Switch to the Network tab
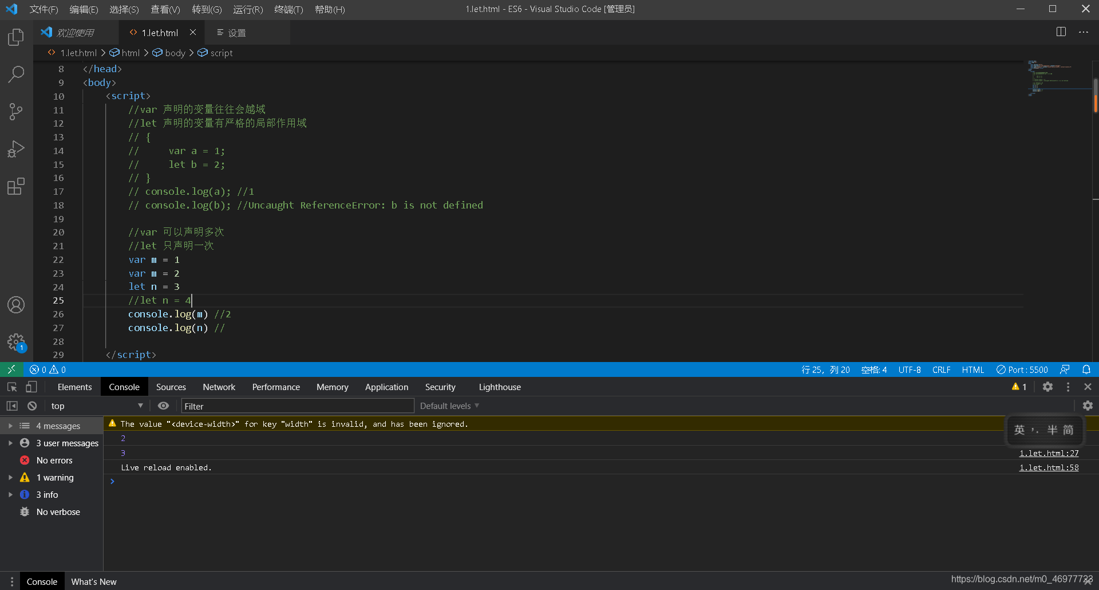 pos(219,387)
